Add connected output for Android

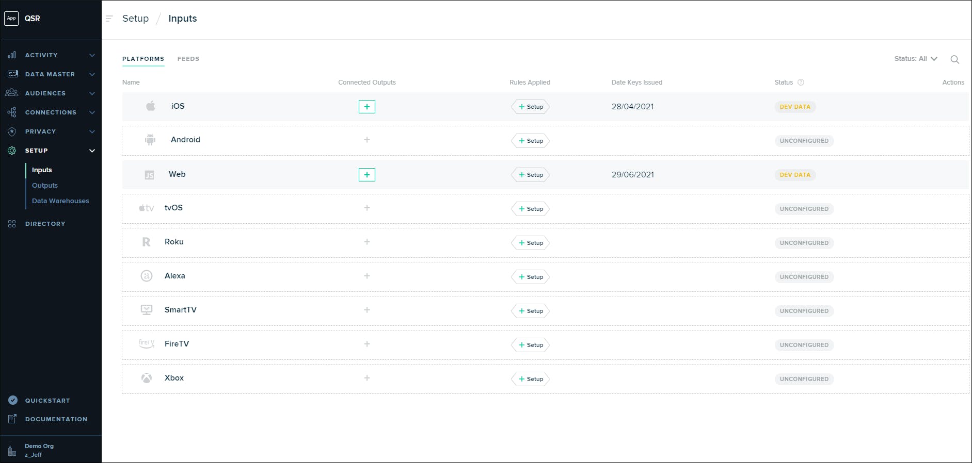(367, 140)
